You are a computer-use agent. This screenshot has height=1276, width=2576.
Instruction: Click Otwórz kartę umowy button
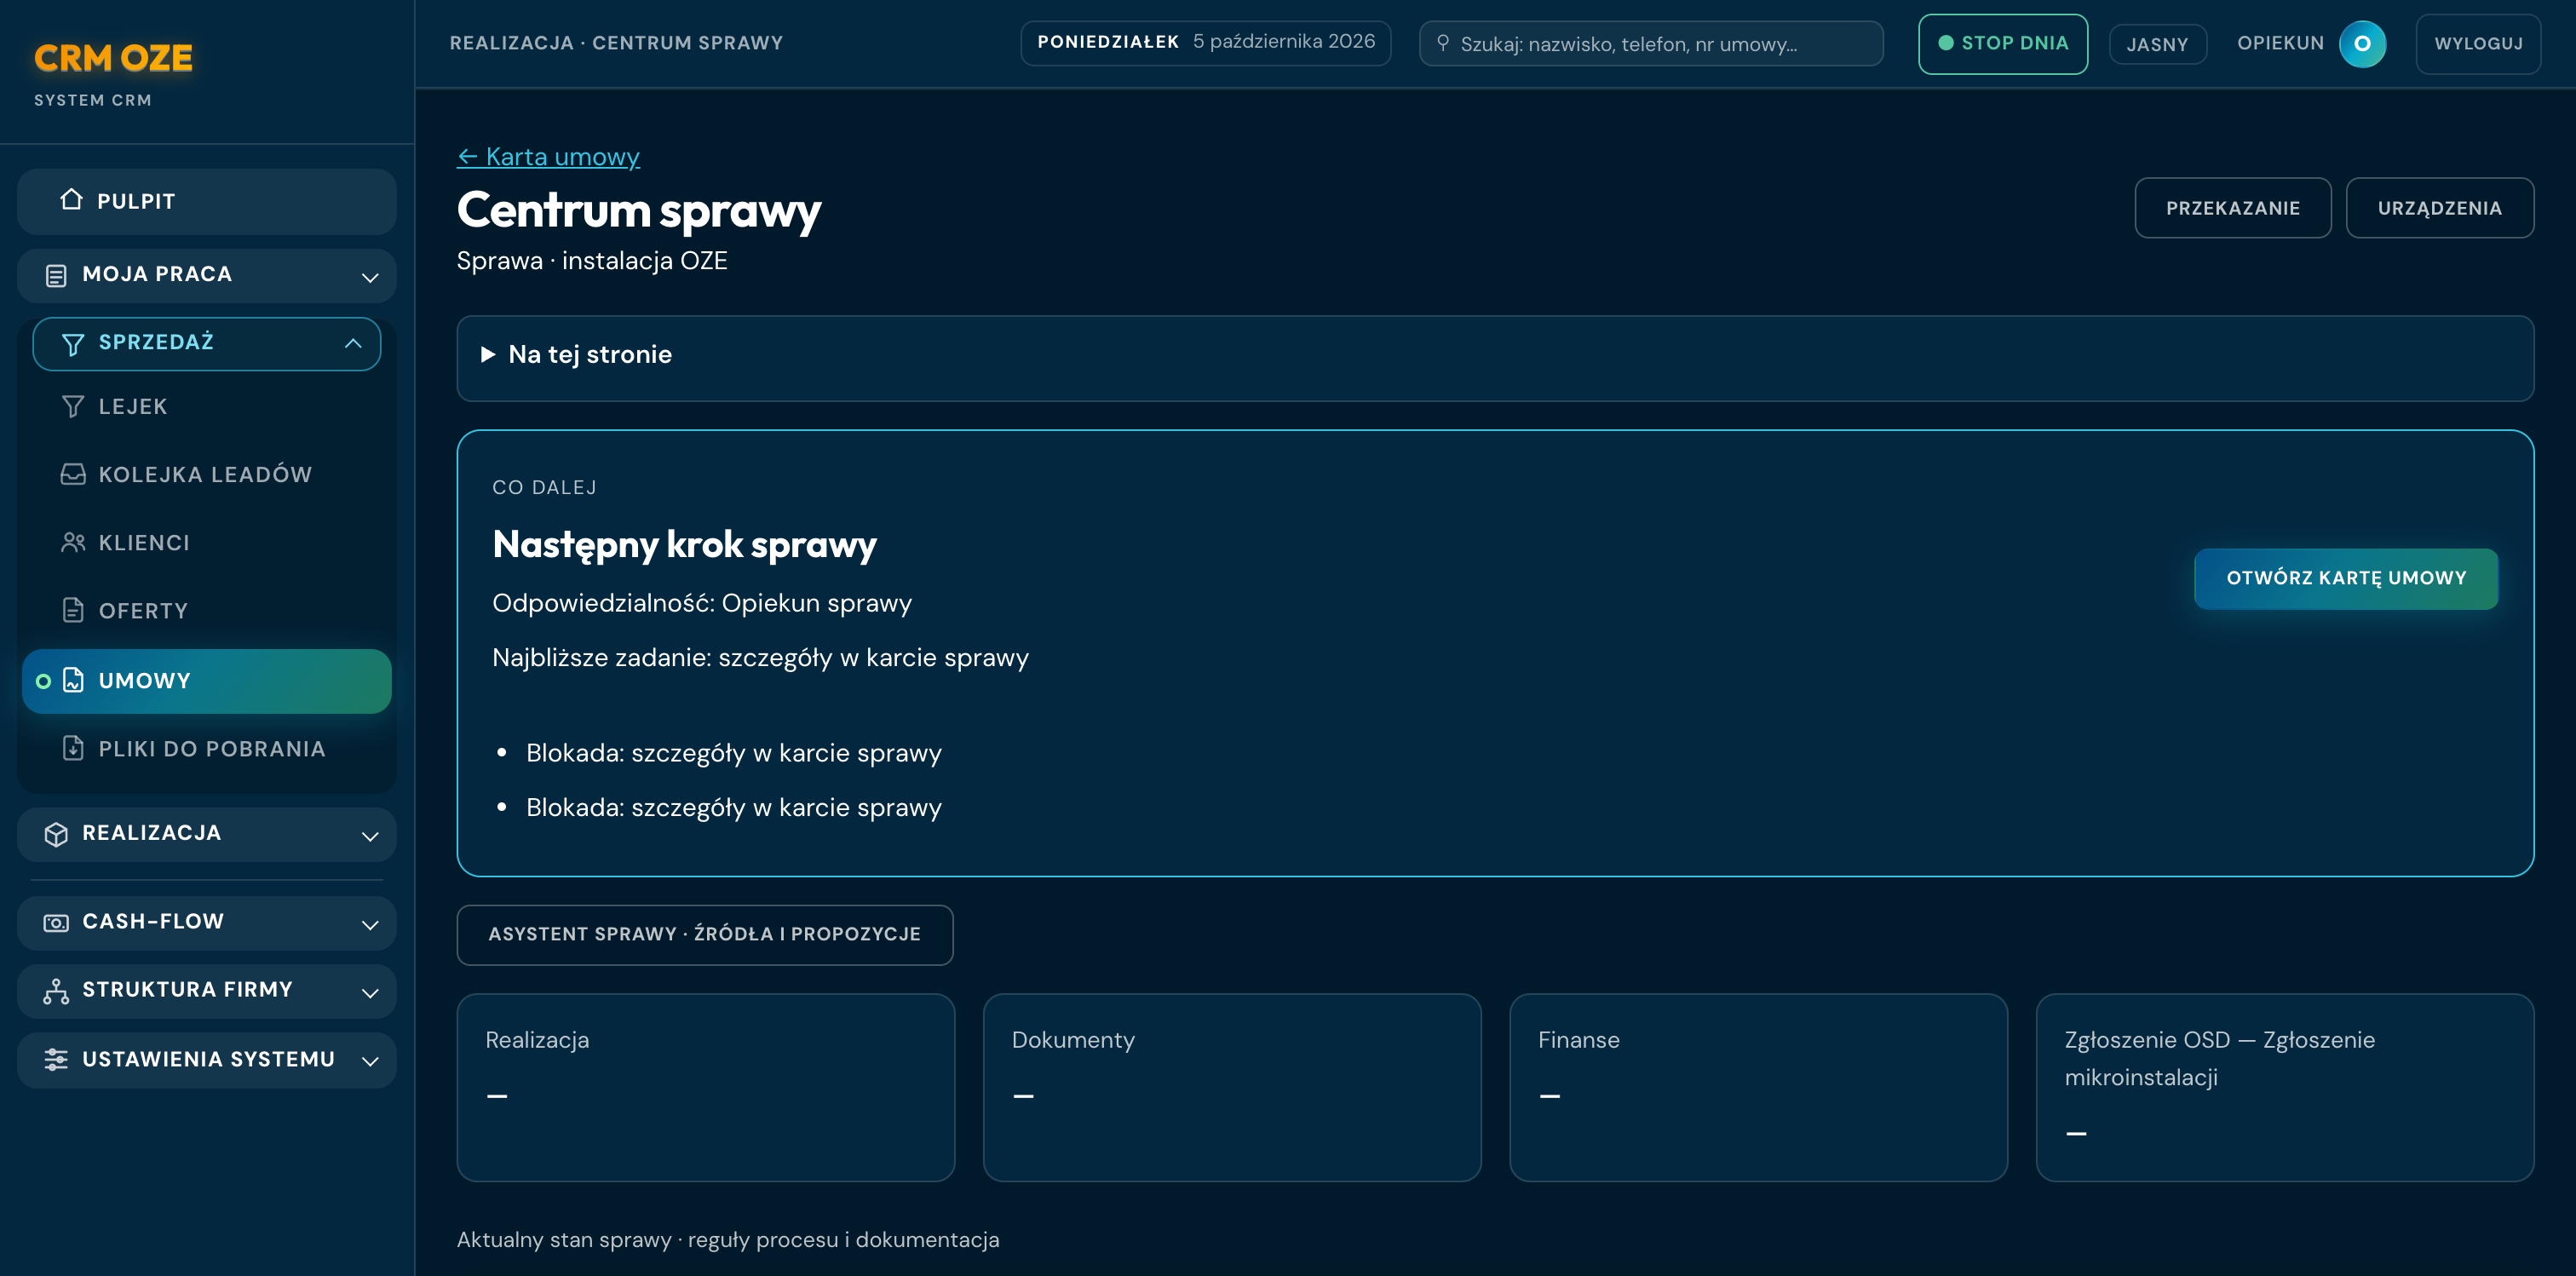click(2346, 578)
